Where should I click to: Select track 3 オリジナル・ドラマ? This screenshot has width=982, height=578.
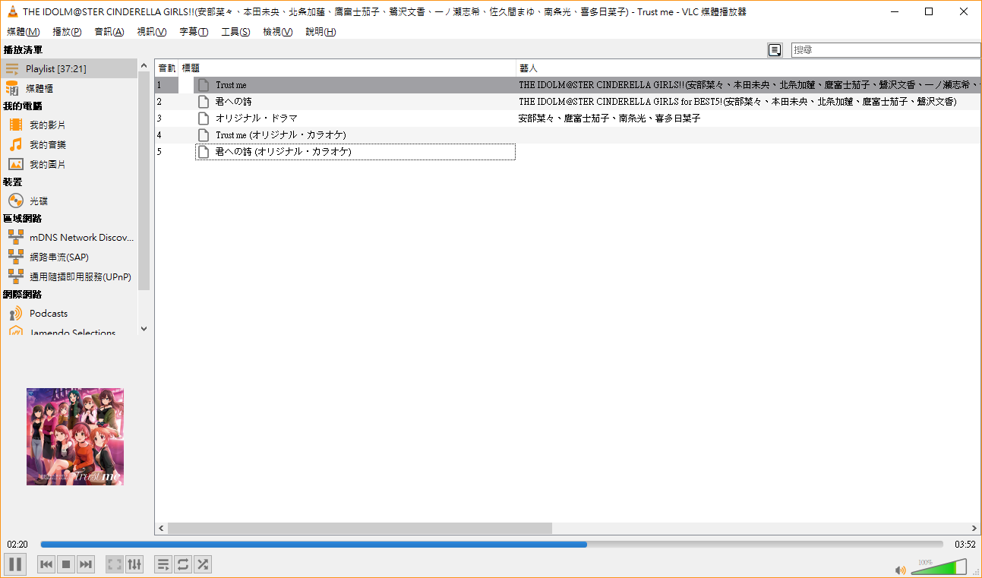568,118
